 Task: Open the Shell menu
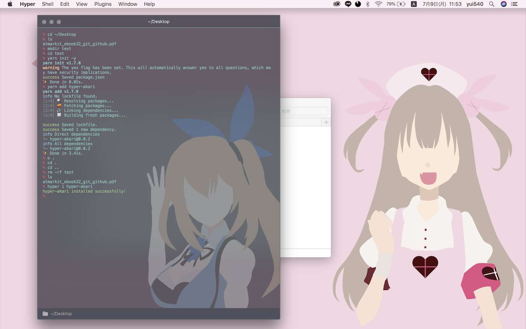(48, 4)
